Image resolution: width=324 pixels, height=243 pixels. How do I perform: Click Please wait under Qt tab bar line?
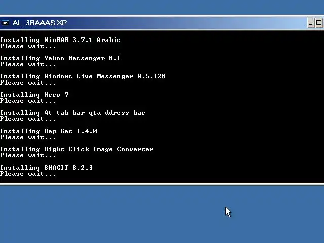coord(28,119)
